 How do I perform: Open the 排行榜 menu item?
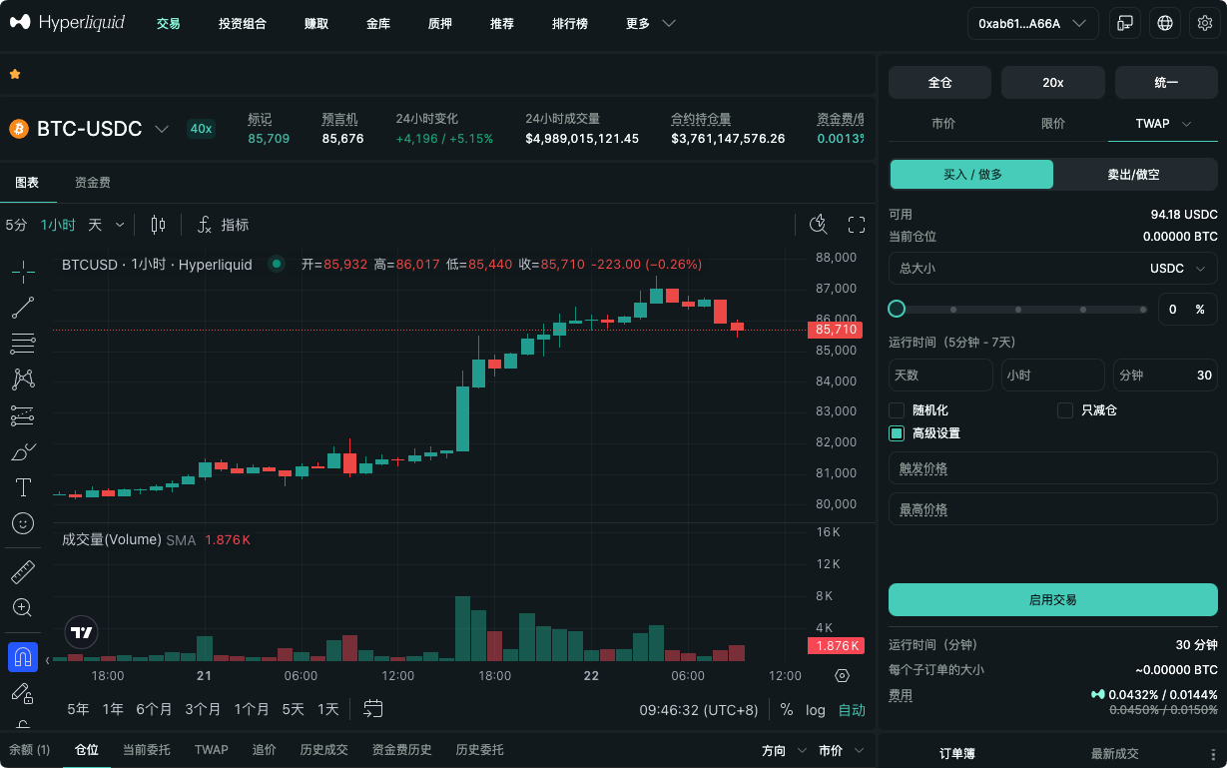tap(570, 23)
